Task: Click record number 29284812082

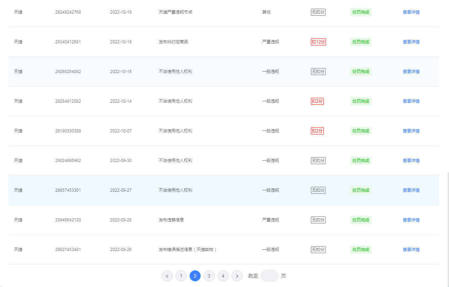Action: 68,101
